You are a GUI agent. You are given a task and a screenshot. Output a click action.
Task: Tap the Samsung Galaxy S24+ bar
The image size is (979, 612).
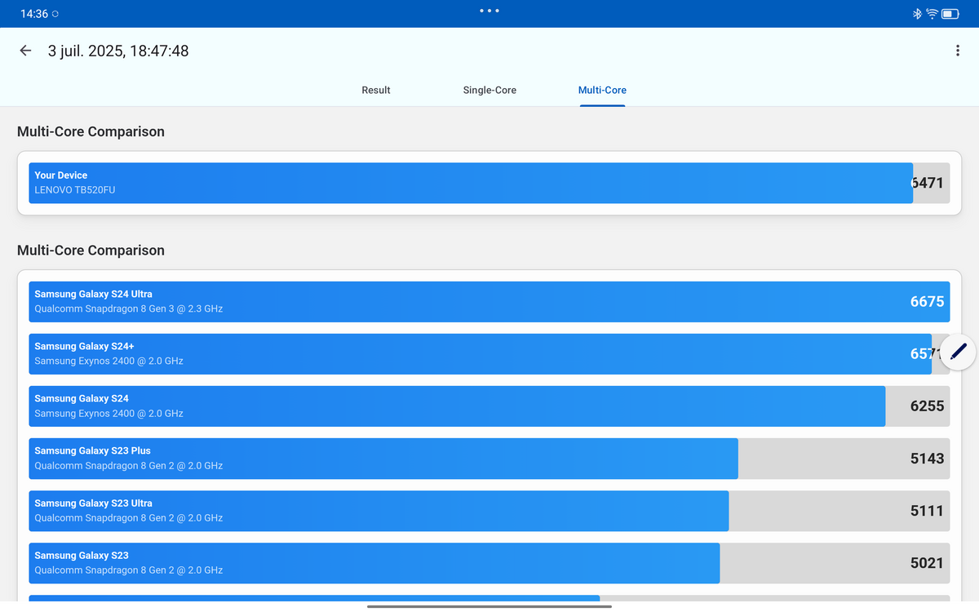pos(489,354)
